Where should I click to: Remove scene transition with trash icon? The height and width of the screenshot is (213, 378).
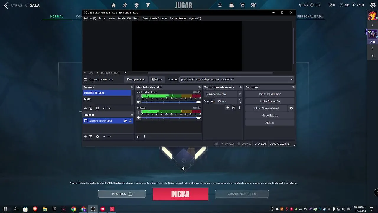[x=234, y=108]
